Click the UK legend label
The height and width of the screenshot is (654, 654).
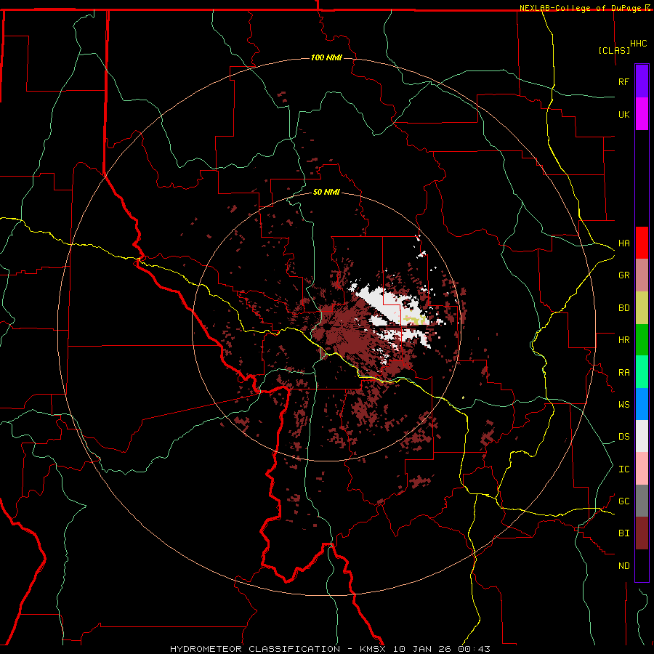coord(623,114)
